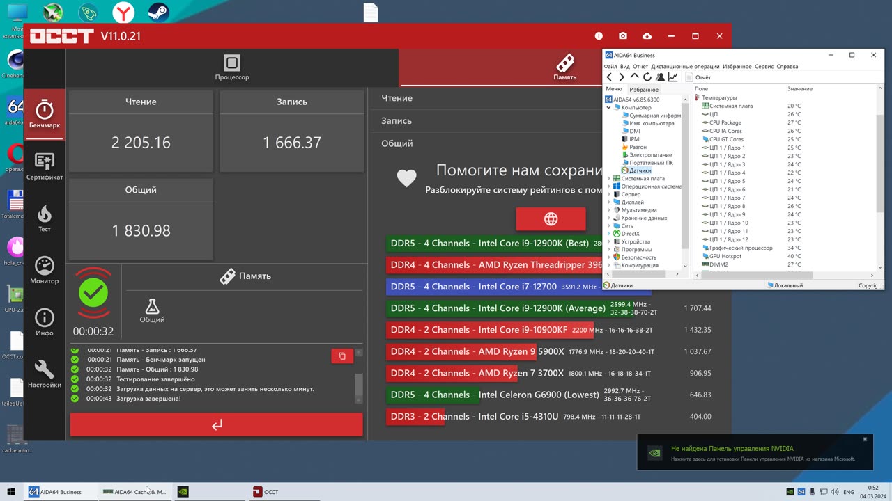
Task: Open the Сертификат section in OCCT sidebar
Action: pos(45,167)
